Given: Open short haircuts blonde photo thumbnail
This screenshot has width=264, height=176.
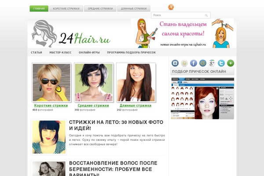Looking at the screenshot, I should 51,82.
